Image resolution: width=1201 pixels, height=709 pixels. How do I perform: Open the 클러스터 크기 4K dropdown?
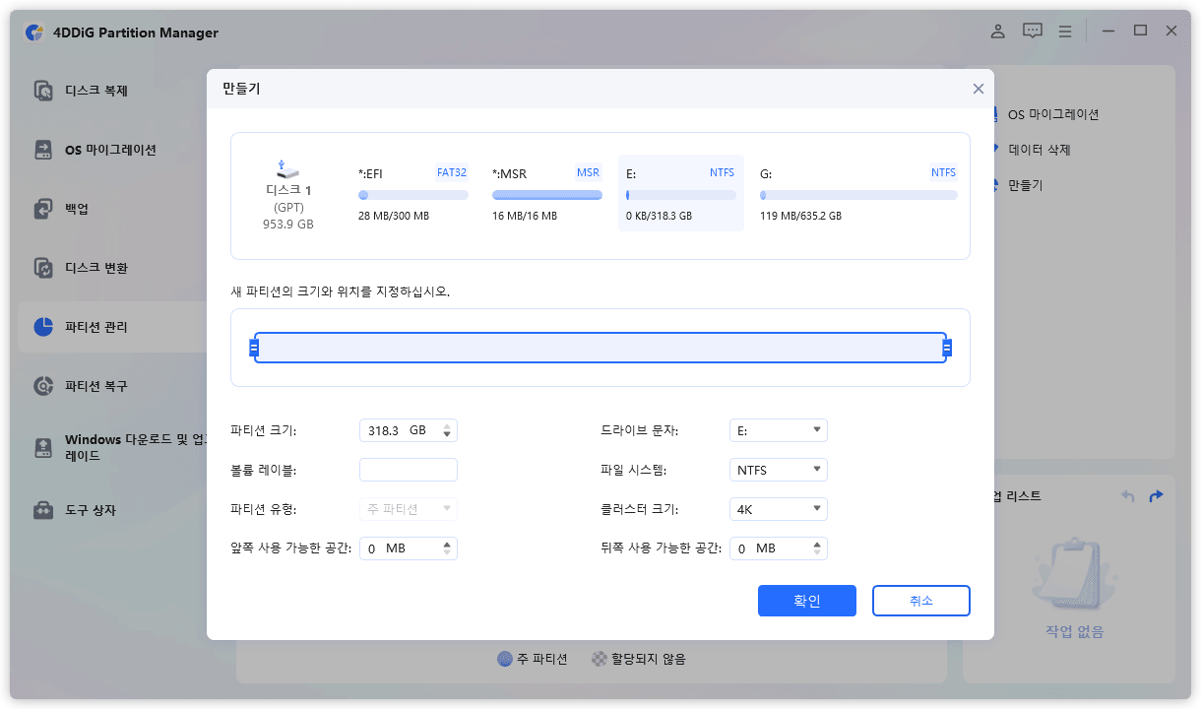click(x=778, y=509)
